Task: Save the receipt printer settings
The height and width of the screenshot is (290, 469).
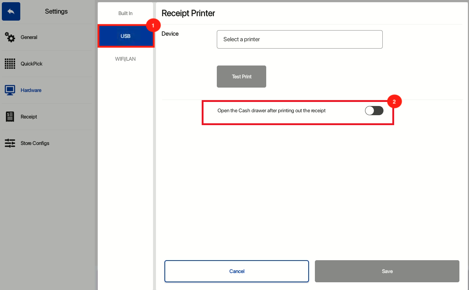Action: click(x=387, y=271)
